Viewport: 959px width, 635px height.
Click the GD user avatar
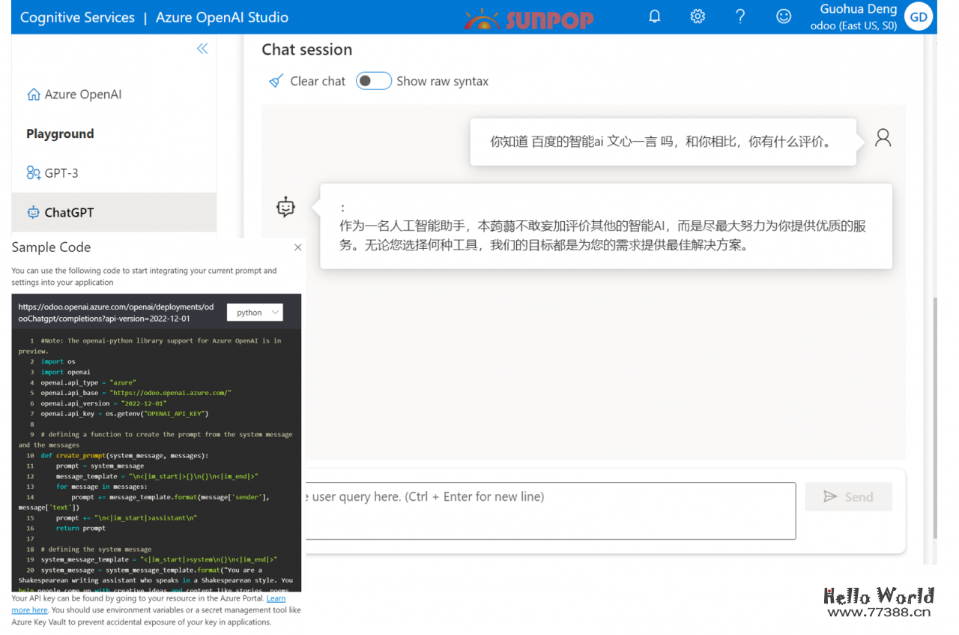click(x=919, y=16)
